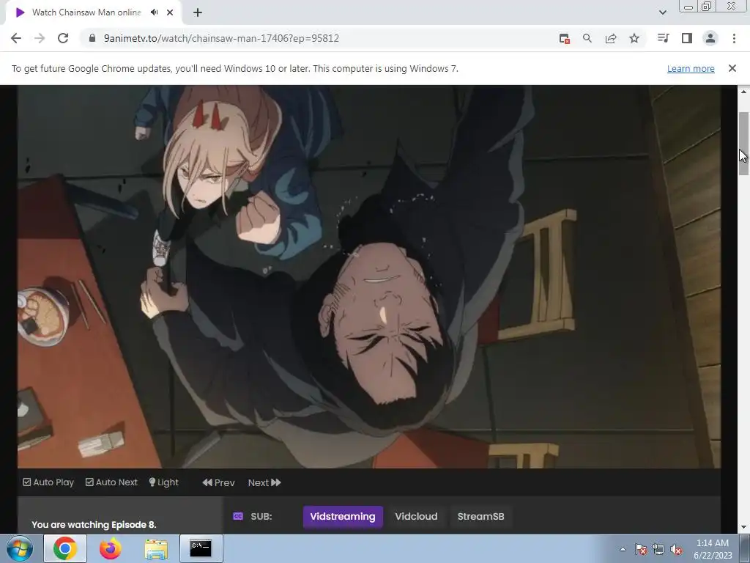Click the 'You are watching Episode 8.' text
This screenshot has width=750, height=563.
[x=94, y=525]
